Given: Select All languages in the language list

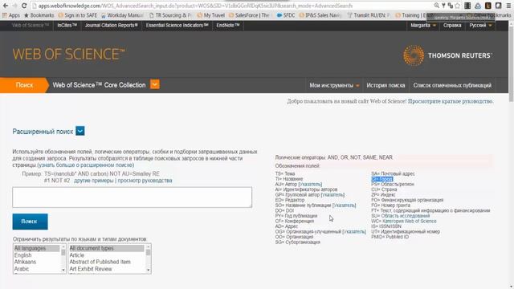Looking at the screenshot, I should tap(37, 248).
